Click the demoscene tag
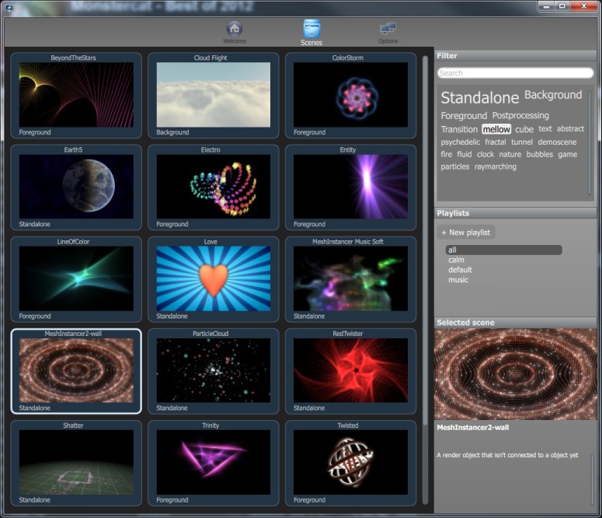 (x=557, y=142)
